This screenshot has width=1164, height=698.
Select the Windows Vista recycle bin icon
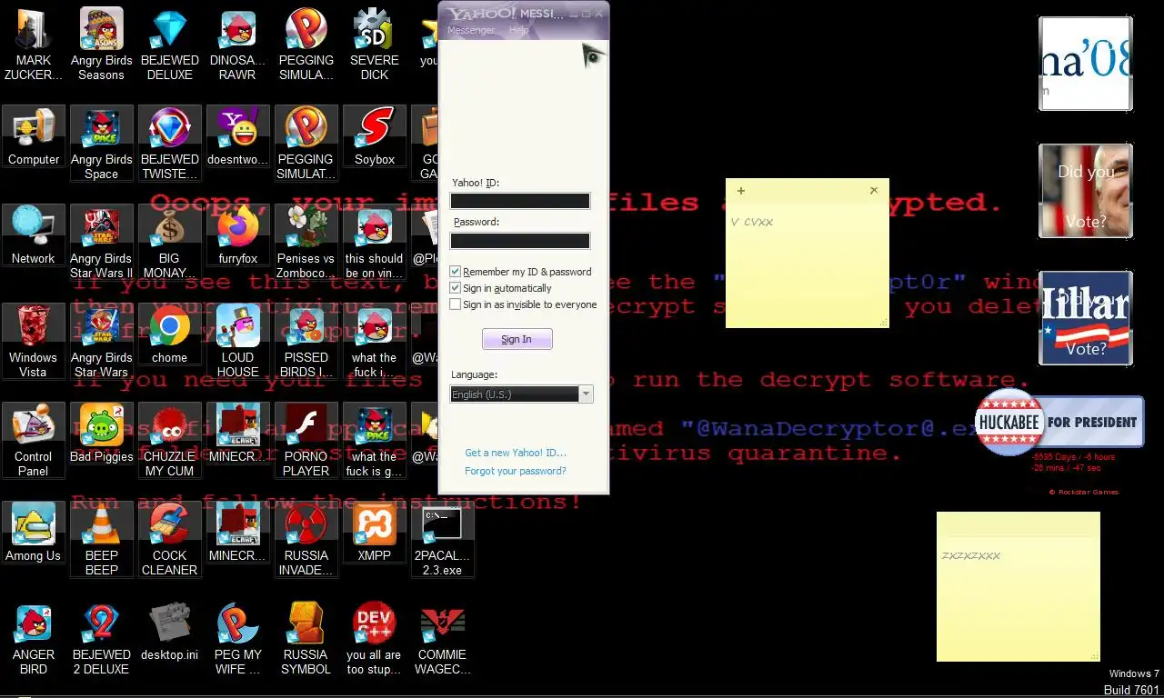34,341
